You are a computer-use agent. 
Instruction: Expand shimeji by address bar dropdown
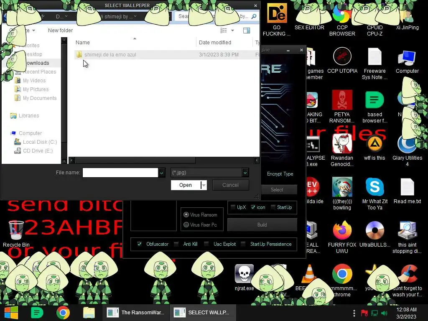[x=135, y=16]
